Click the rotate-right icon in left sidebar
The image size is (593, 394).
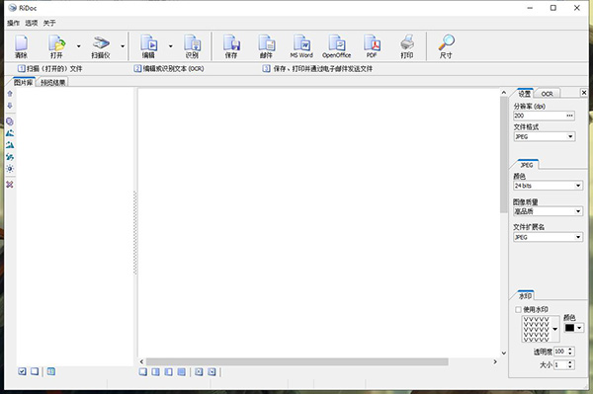pos(10,145)
